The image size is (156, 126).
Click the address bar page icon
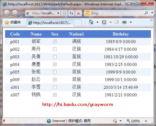(28, 13)
